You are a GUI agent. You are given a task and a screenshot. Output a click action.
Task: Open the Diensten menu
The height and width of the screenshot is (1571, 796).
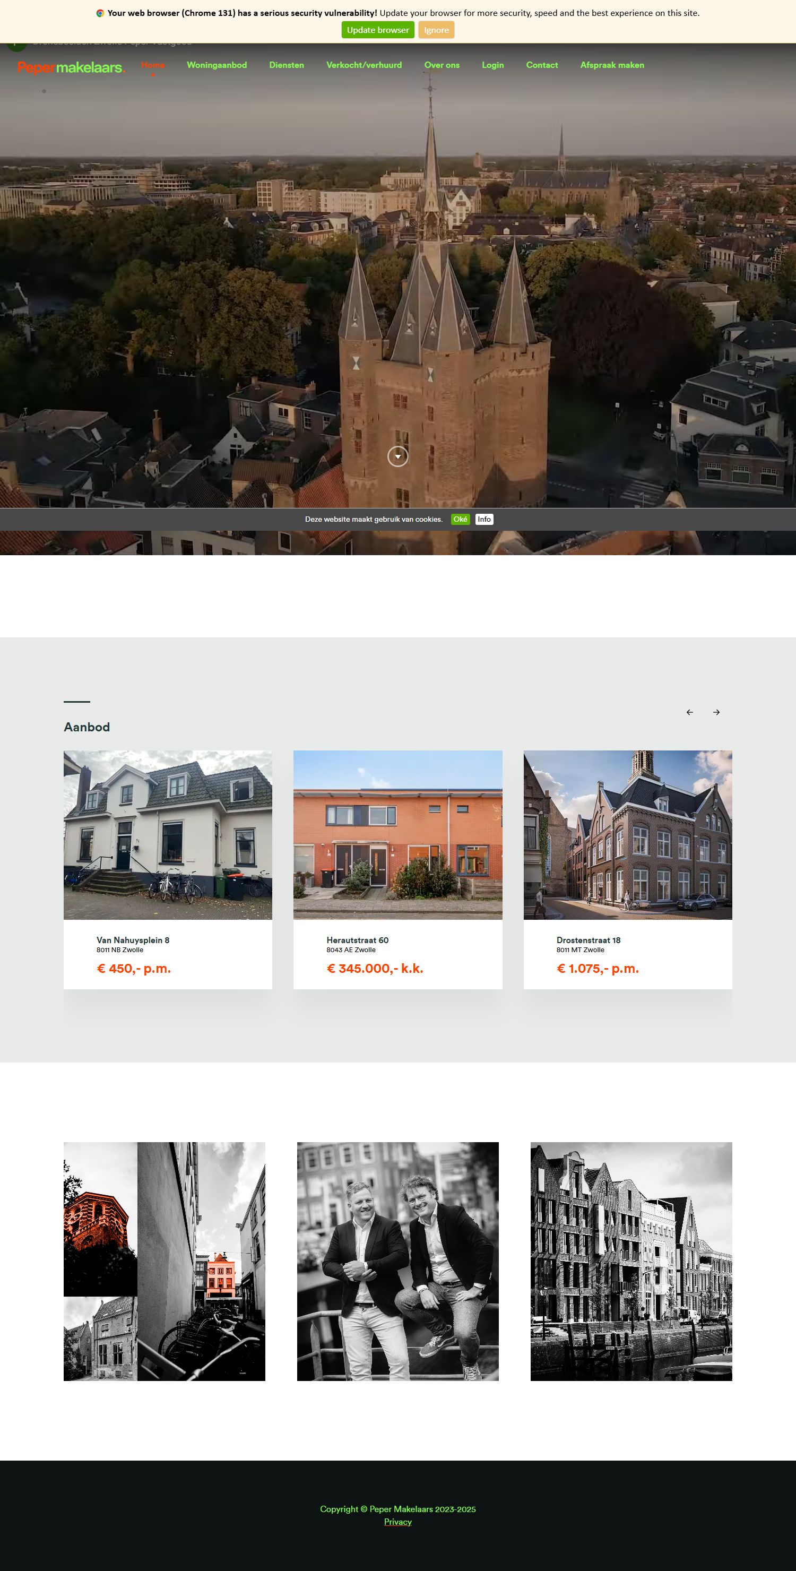pyautogui.click(x=287, y=65)
